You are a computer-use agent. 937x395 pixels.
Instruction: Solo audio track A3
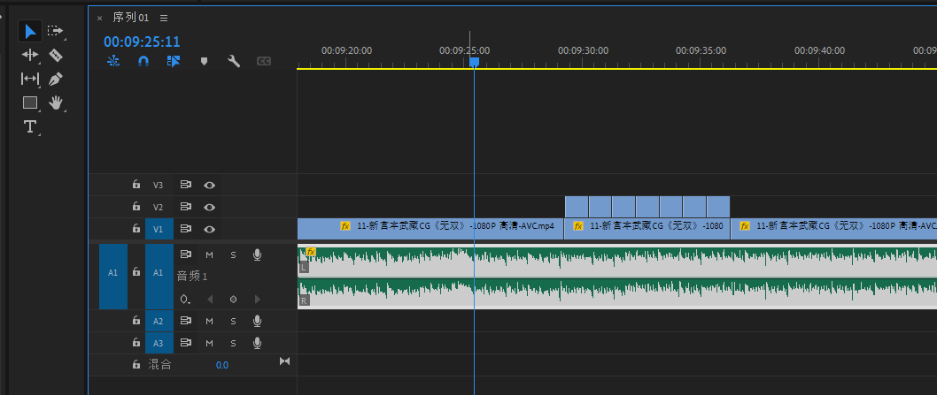[233, 343]
